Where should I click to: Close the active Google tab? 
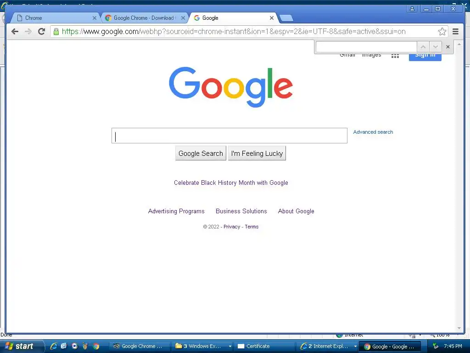272,18
